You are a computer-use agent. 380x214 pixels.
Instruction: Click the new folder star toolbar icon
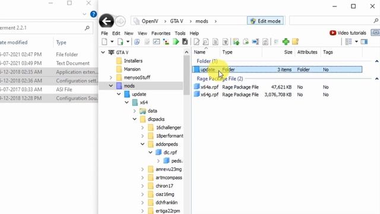[296, 42]
